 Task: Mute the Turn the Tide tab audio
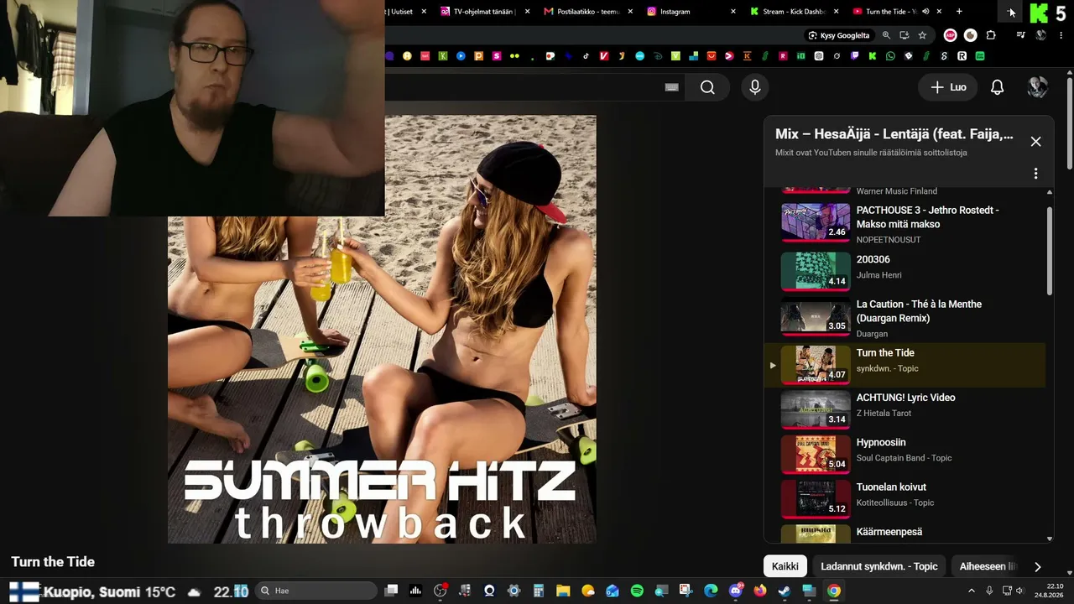point(925,12)
